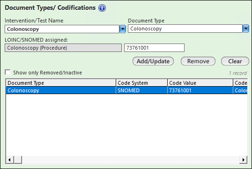The image size is (252, 169).
Task: Click the Colonoscopy (Procedure) assigned field
Action: (63, 48)
